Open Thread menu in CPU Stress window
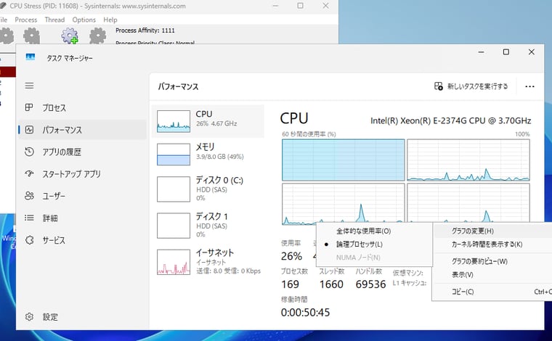552x341 pixels. (54, 20)
